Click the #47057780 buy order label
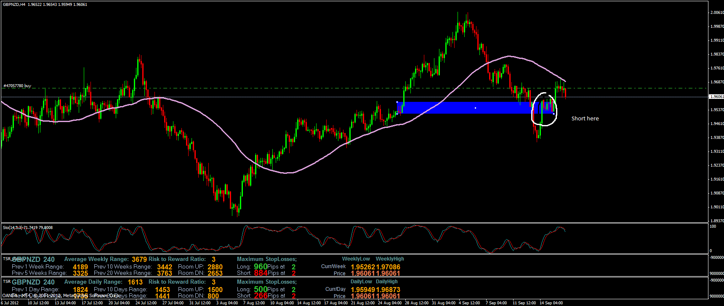Image resolution: width=724 pixels, height=306 pixels. pos(17,86)
